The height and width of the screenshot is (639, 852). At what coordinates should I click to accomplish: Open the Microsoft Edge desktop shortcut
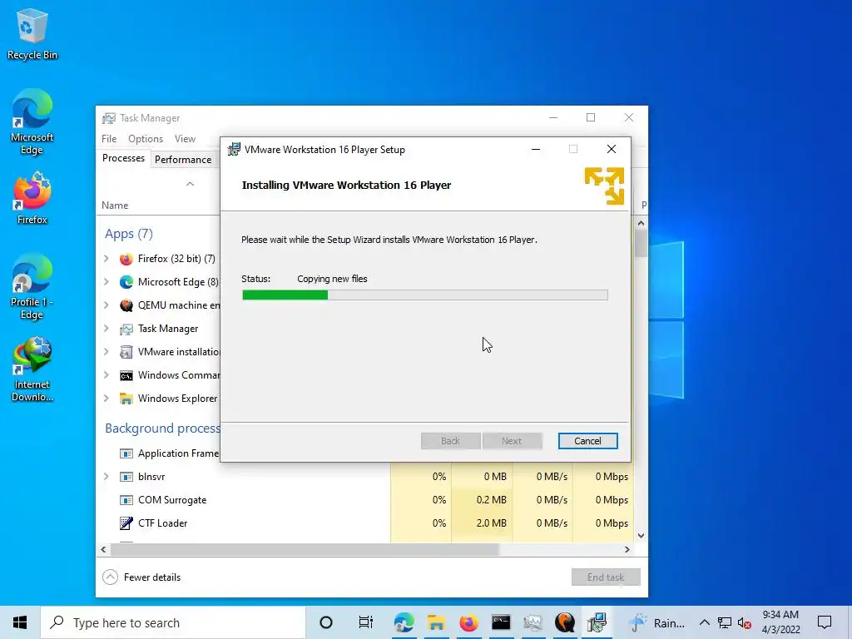click(x=32, y=121)
